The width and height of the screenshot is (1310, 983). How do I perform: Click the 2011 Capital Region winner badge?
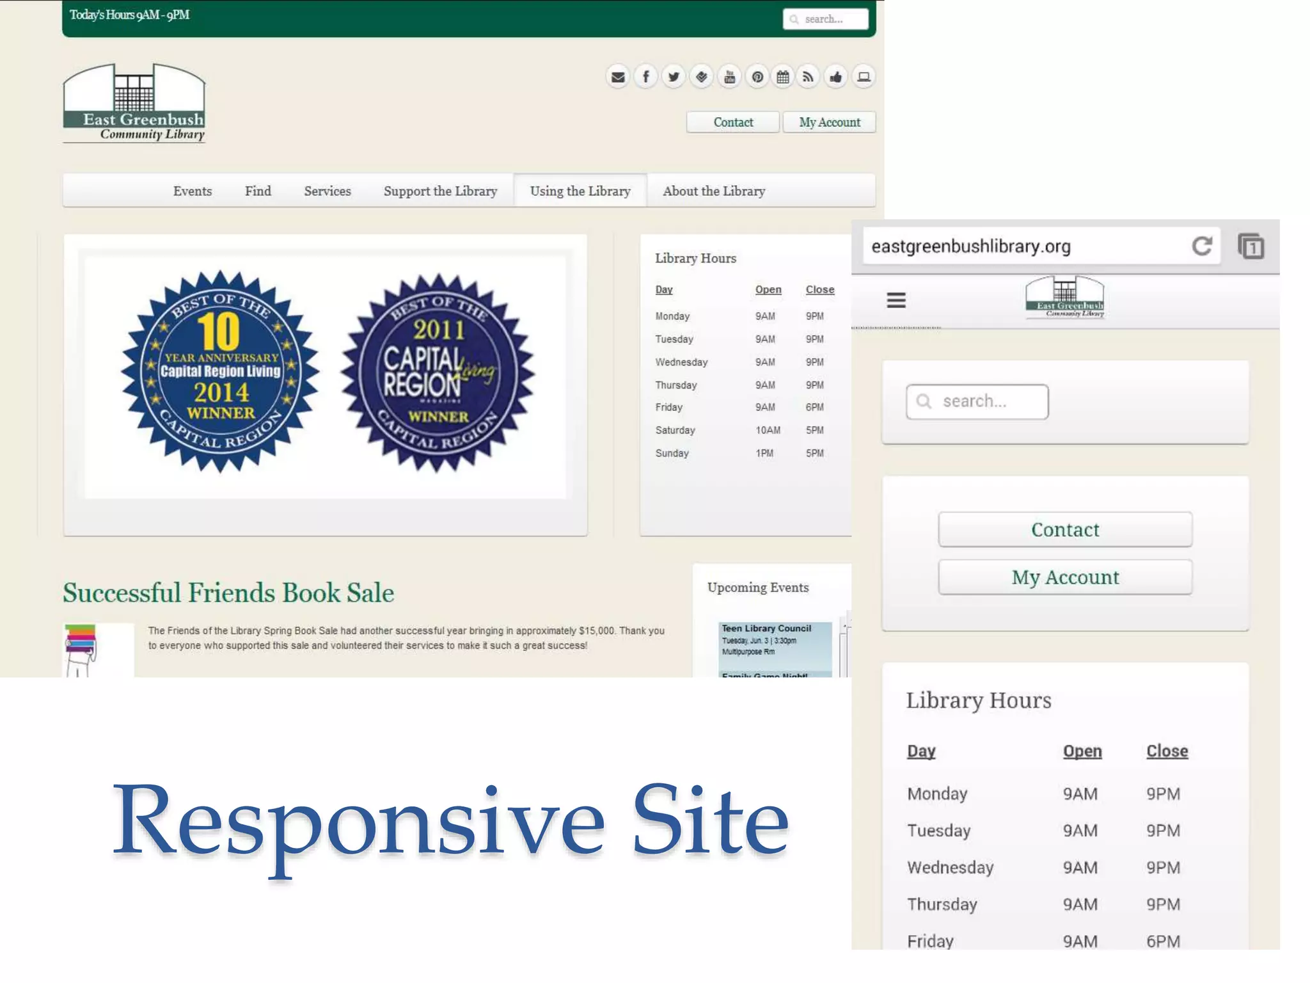click(x=438, y=373)
